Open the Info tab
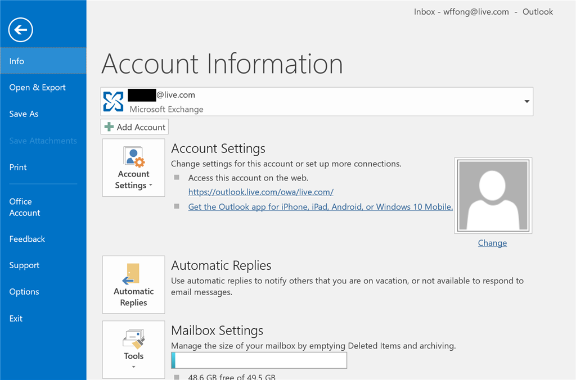The height and width of the screenshot is (380, 576). (x=43, y=61)
